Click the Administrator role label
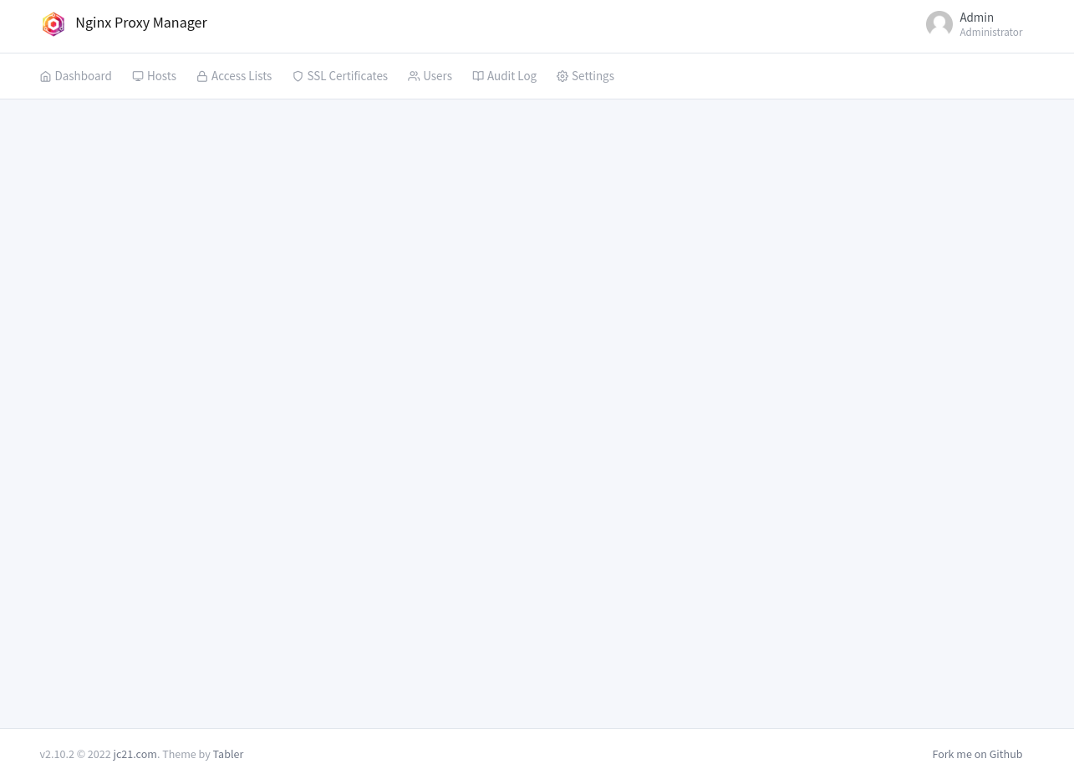Image resolution: width=1074 pixels, height=779 pixels. pos(991,33)
